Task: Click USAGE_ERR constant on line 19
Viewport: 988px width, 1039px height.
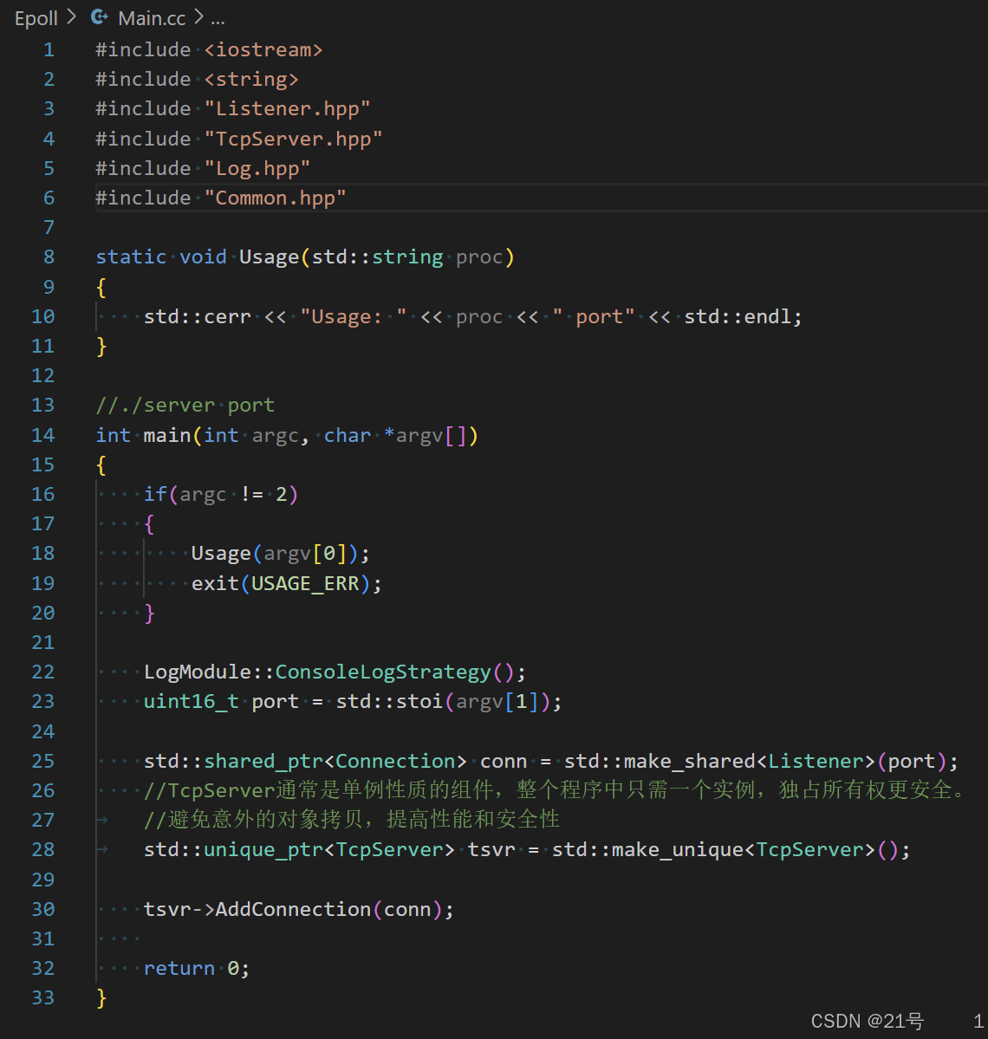Action: [x=305, y=584]
